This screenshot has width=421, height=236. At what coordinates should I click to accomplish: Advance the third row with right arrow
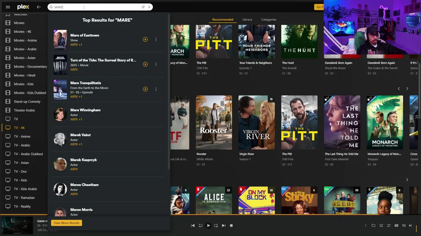[x=407, y=180]
